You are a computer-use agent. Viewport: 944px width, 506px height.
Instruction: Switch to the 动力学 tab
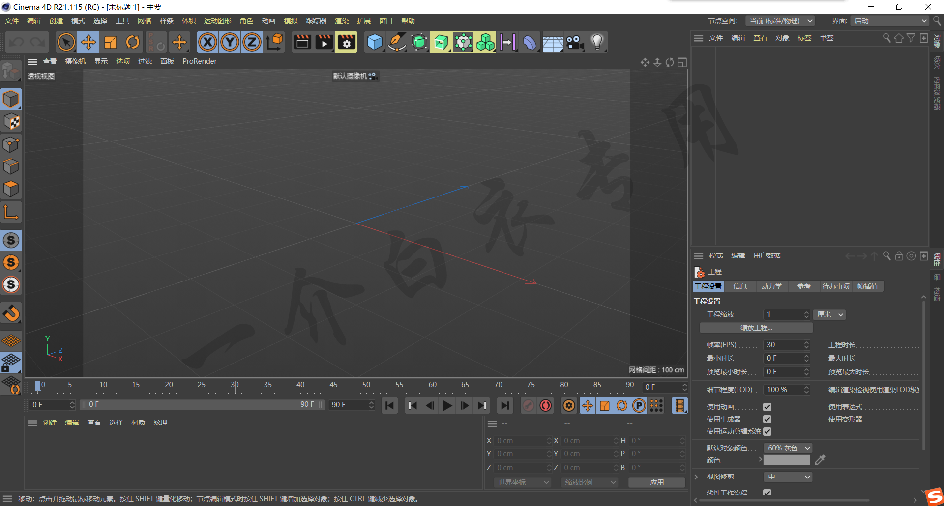click(771, 286)
